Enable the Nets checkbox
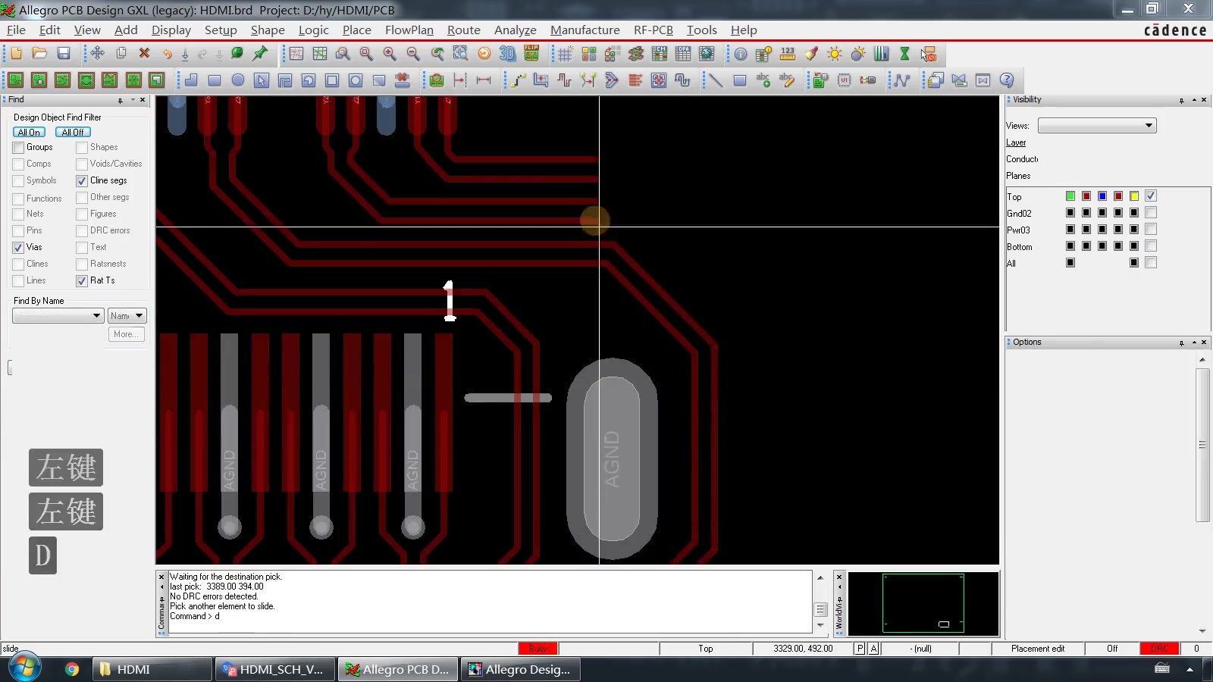The image size is (1213, 682). pyautogui.click(x=18, y=214)
